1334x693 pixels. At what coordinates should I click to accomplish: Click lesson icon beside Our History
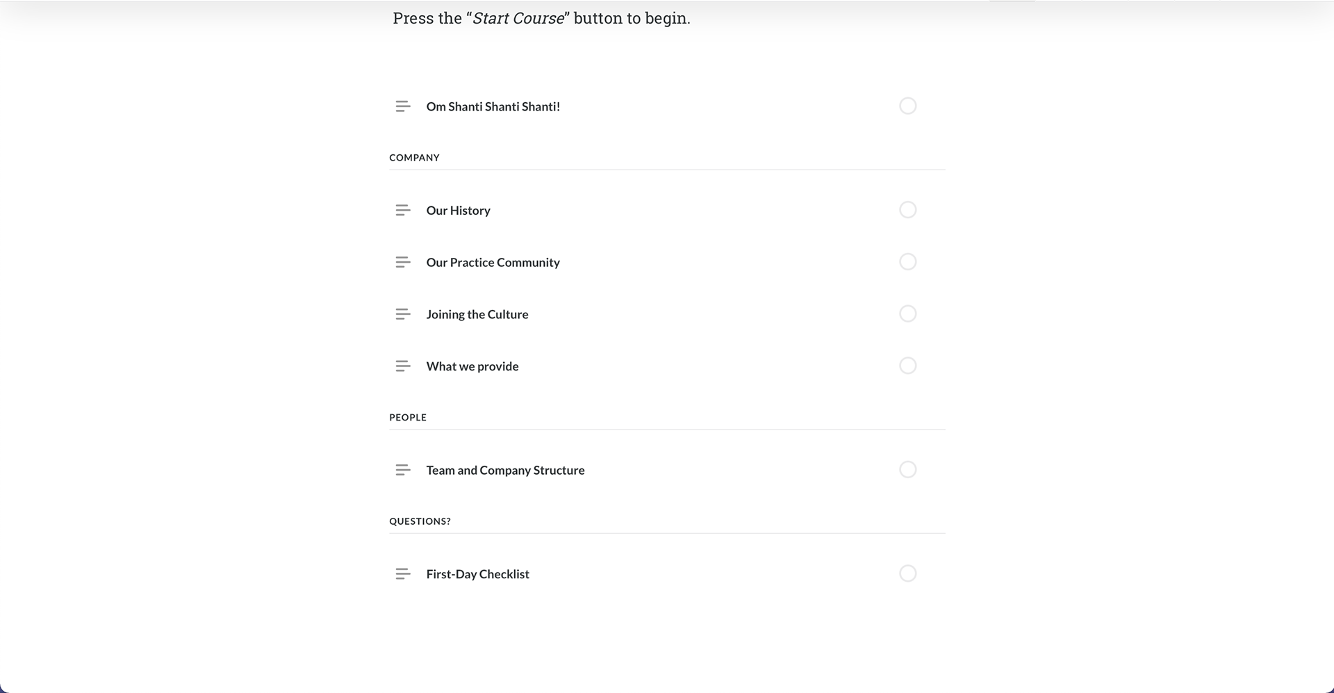pyautogui.click(x=402, y=210)
